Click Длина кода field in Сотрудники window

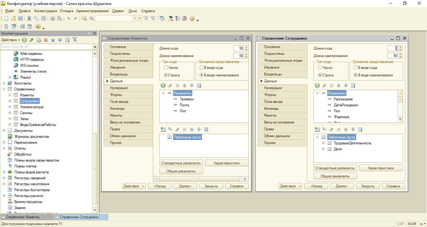(x=393, y=48)
